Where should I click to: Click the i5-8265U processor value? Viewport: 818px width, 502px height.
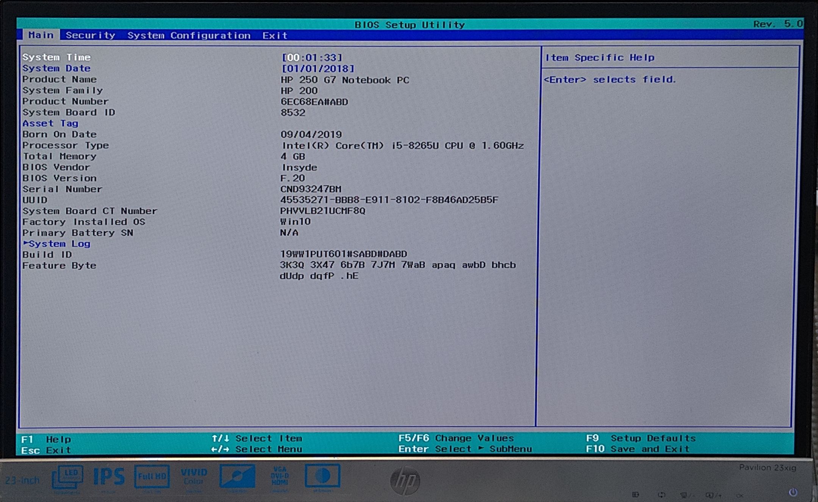[x=403, y=145]
